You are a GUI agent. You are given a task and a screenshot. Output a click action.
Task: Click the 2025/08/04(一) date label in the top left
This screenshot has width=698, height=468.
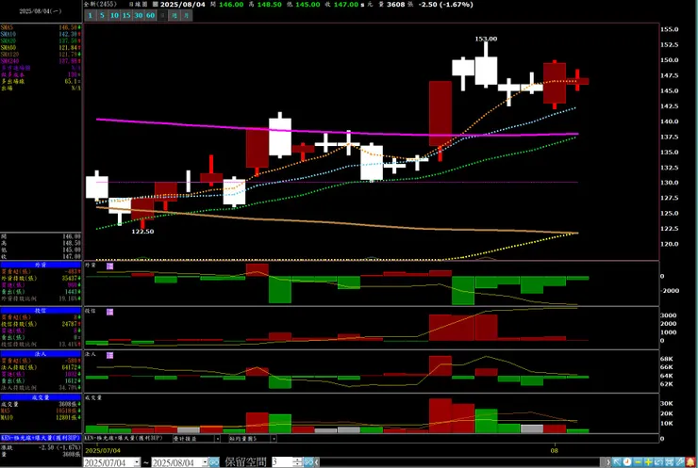tap(41, 11)
